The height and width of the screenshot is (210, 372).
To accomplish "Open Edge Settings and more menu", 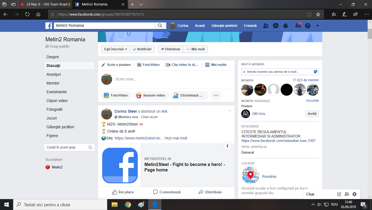I will coord(366,14).
